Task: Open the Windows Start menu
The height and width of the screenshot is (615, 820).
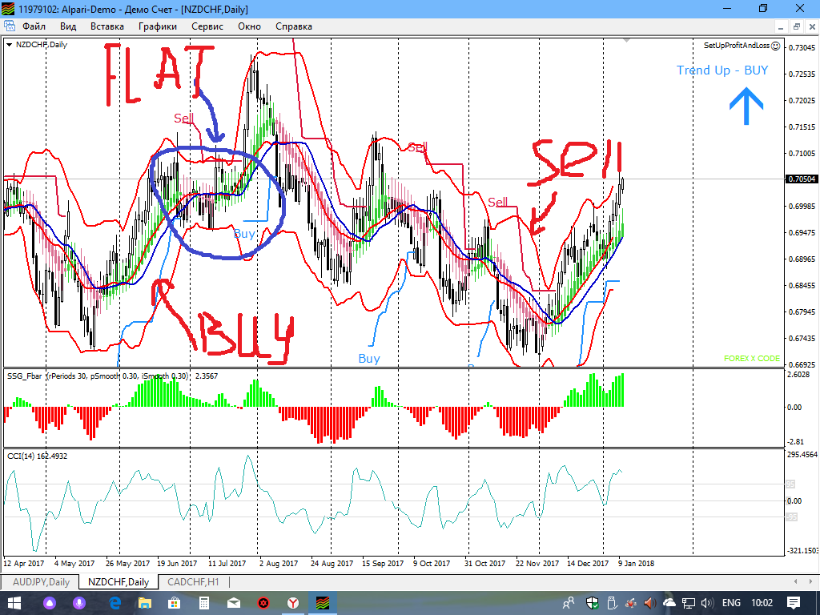Action: tap(13, 603)
